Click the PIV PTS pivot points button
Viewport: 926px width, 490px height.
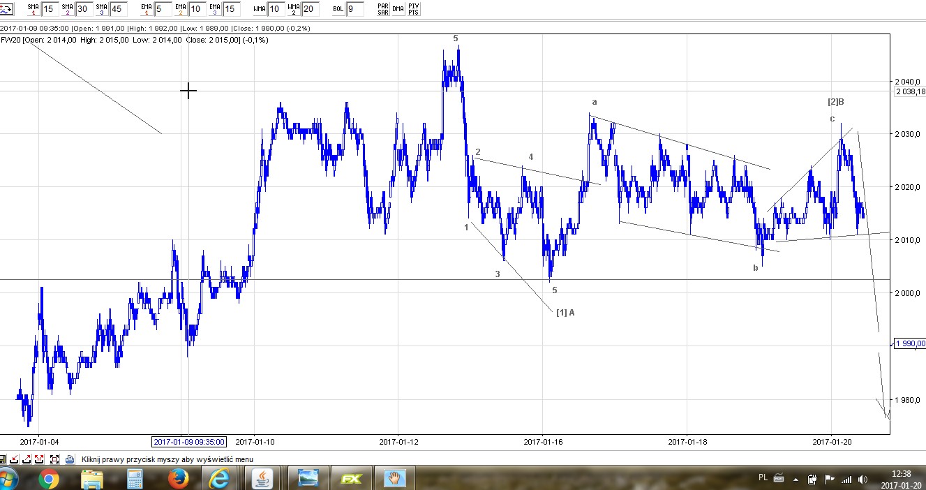[414, 9]
